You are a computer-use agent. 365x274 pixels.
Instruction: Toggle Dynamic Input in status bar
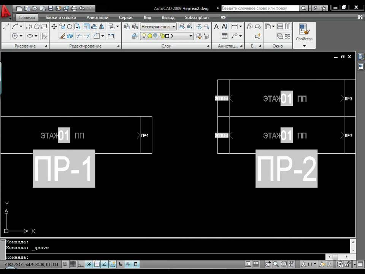120,264
